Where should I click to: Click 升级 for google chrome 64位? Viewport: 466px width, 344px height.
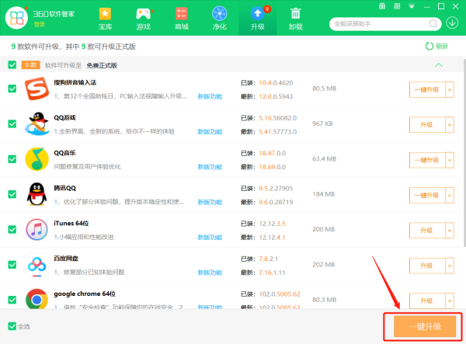tap(427, 301)
